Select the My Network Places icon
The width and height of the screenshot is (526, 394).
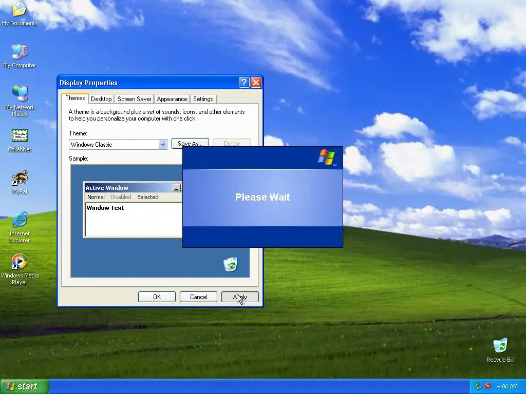click(x=20, y=101)
